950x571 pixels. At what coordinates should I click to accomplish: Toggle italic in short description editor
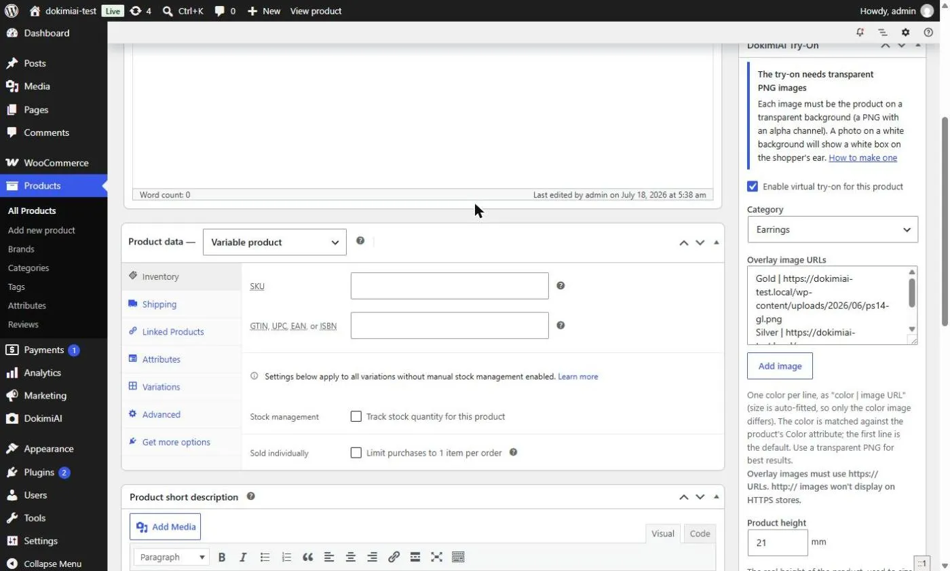243,557
